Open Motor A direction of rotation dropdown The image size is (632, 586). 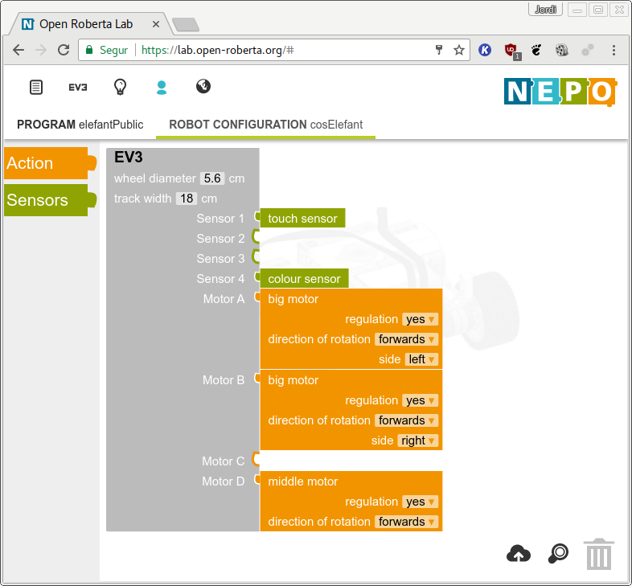406,339
